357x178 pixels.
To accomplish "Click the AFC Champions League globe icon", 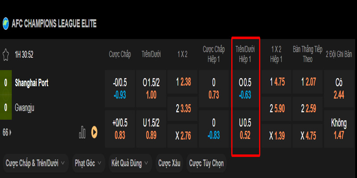I will click(x=6, y=24).
